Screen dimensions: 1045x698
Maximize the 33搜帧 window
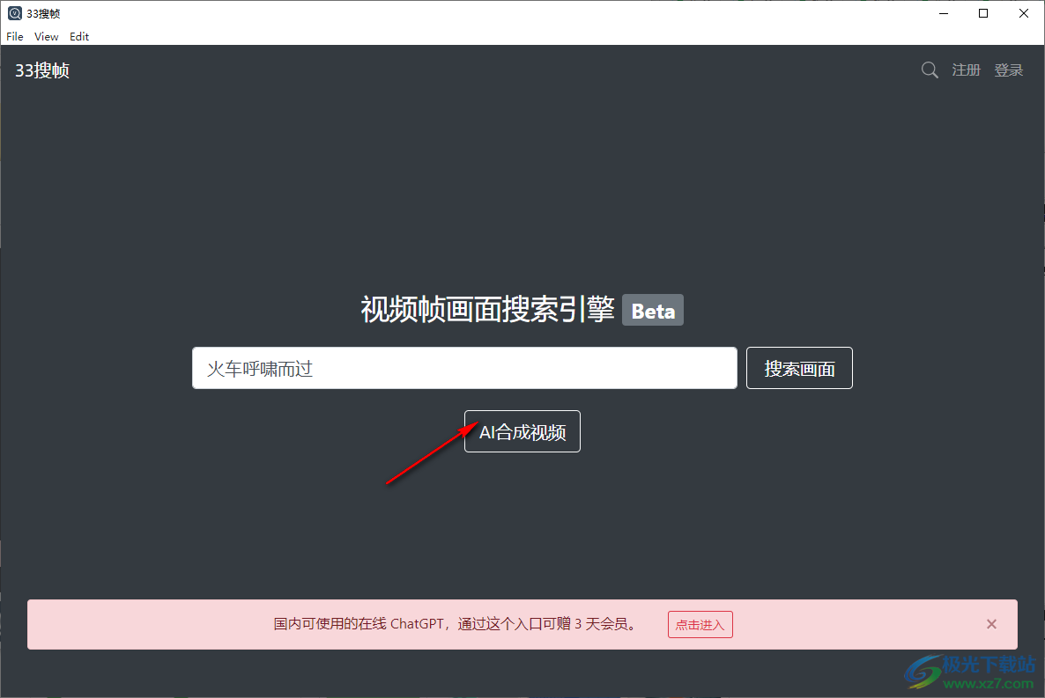(x=983, y=13)
